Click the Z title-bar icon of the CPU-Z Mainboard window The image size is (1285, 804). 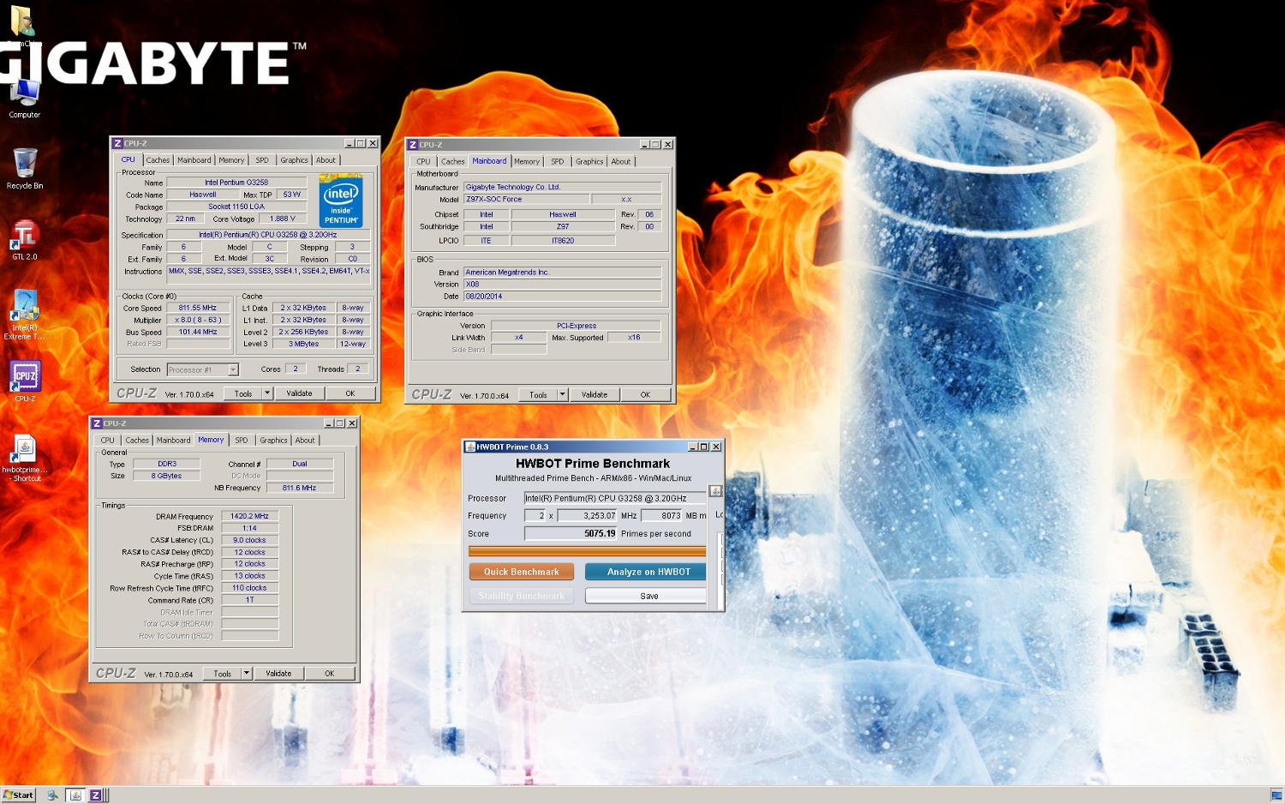tap(413, 145)
